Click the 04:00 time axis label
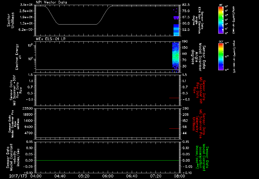Image resolution: width=259 pixels, height=179 pixels. pos(36,176)
